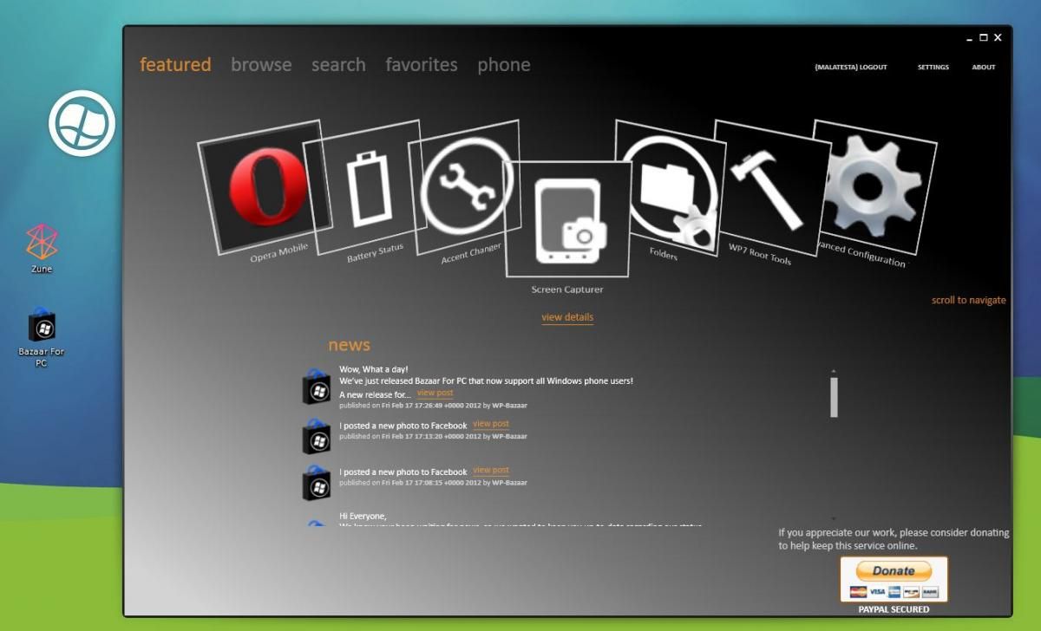The height and width of the screenshot is (631, 1041).
Task: Log out of the MALATESTA account
Action: [850, 67]
